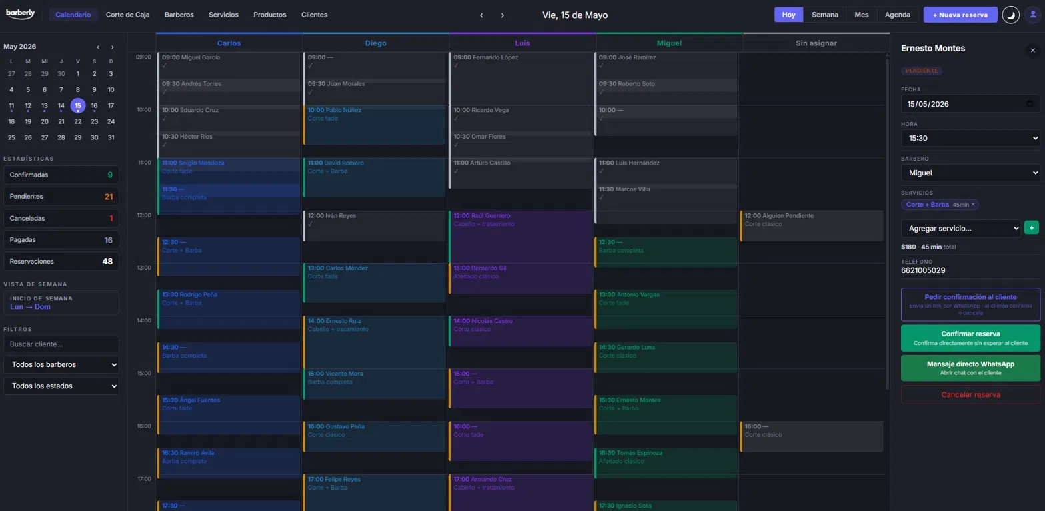Open the Barbero dropdown showing Miguel

(970, 173)
